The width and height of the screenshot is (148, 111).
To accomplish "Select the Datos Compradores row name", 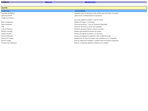I will 7,22.
